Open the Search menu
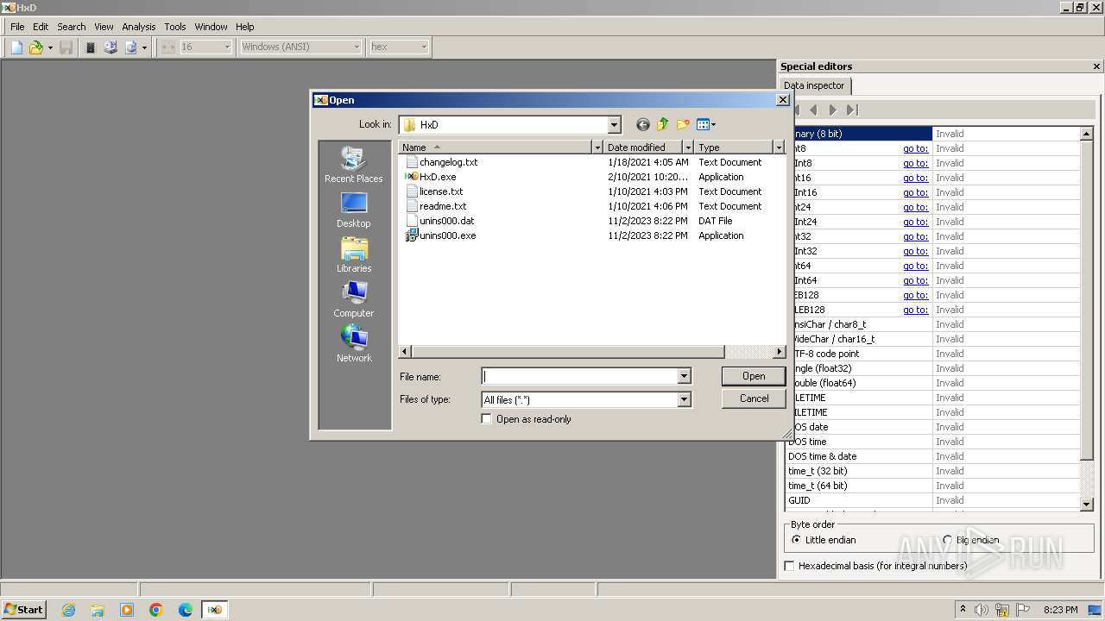 click(x=72, y=27)
